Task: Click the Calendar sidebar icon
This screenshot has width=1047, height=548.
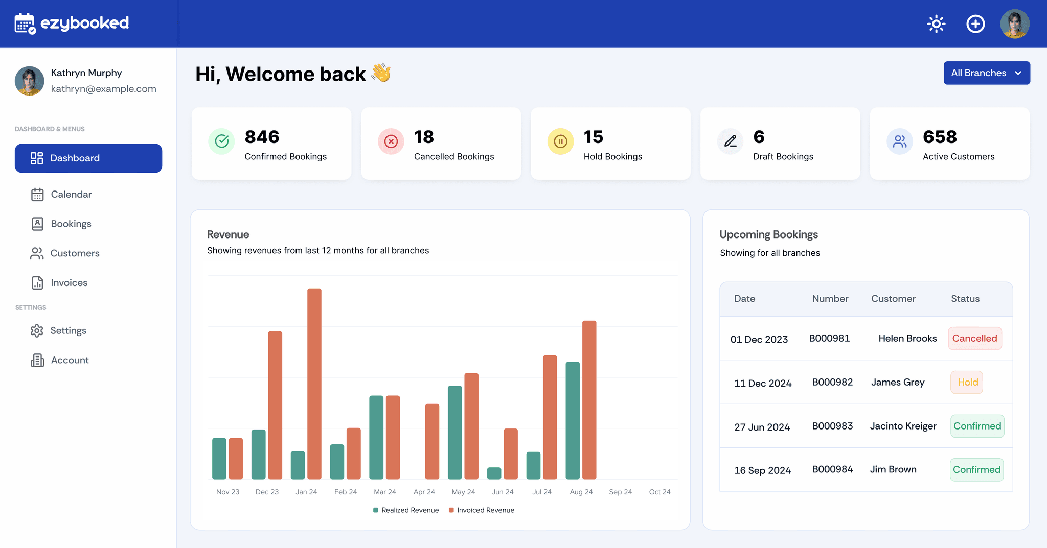Action: click(37, 195)
